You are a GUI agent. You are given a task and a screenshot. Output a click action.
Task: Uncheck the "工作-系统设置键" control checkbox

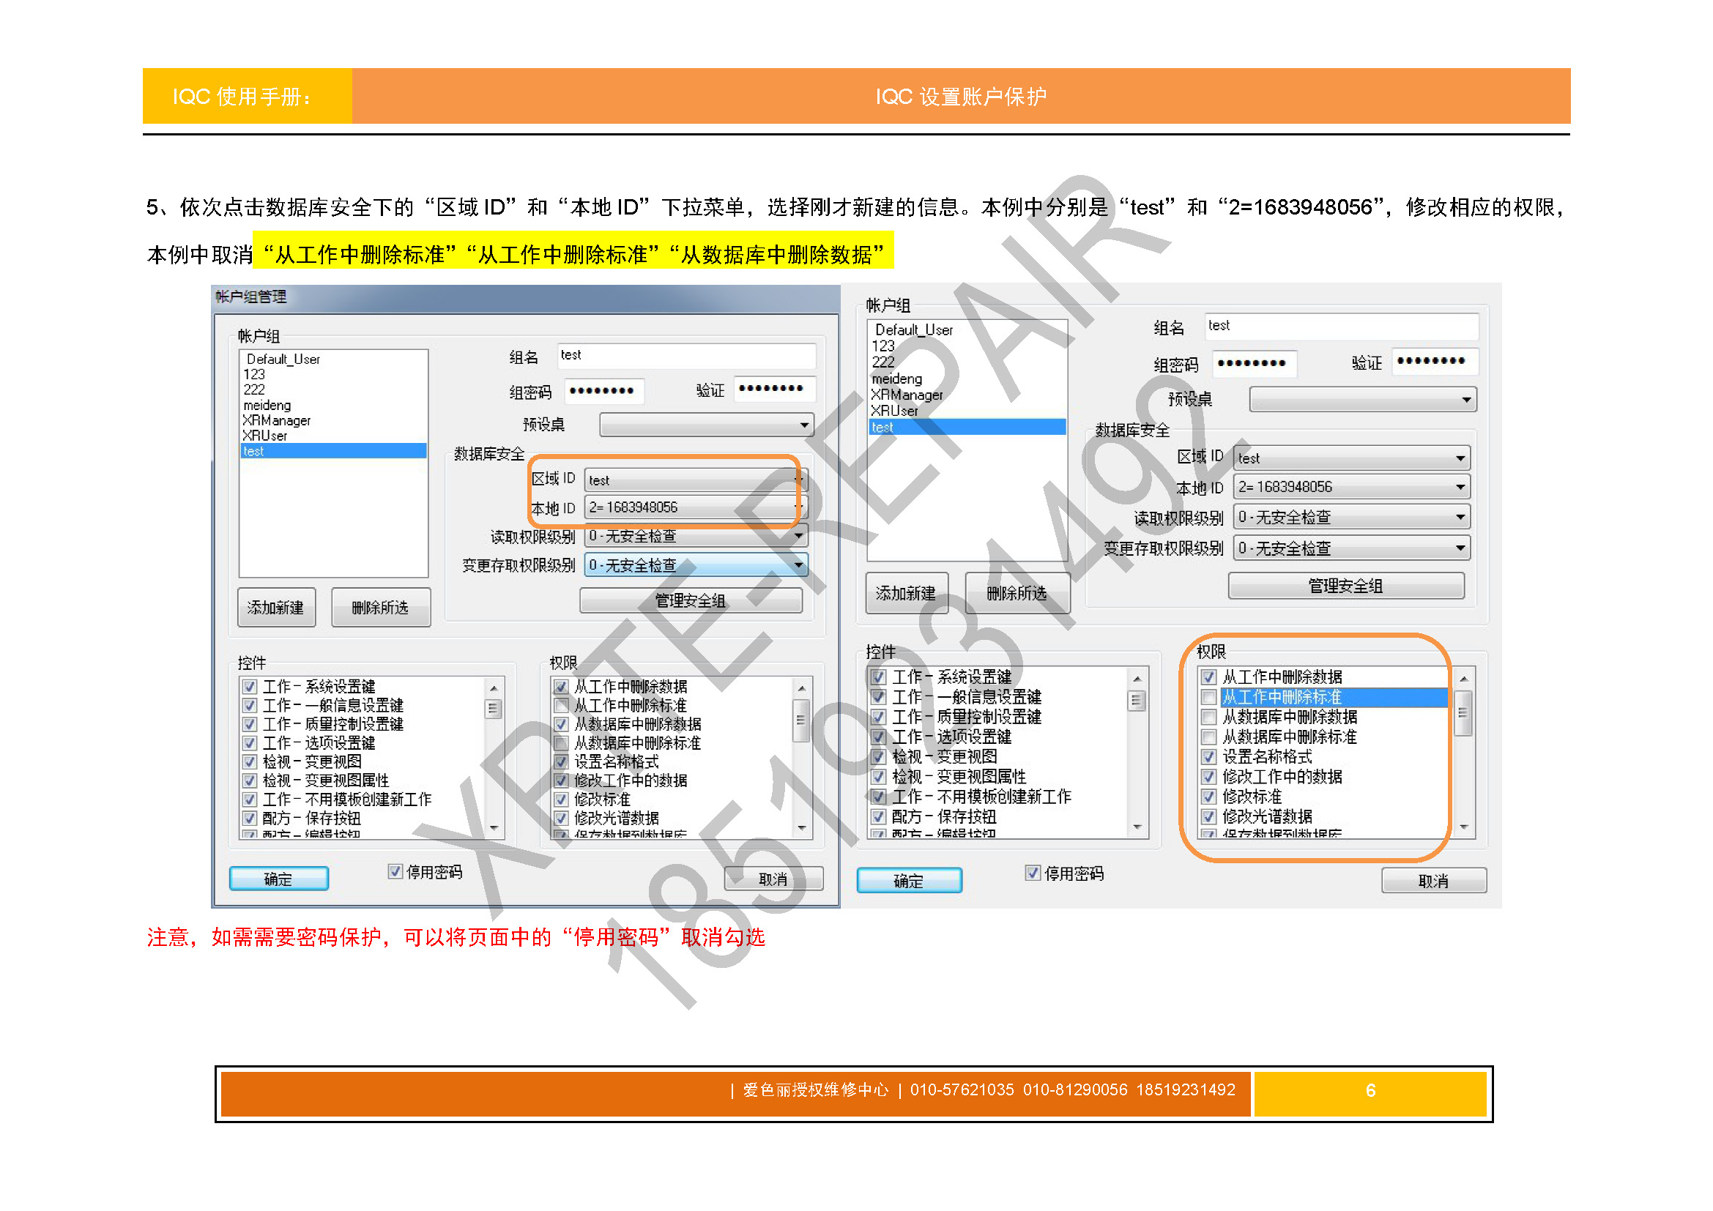click(x=249, y=687)
